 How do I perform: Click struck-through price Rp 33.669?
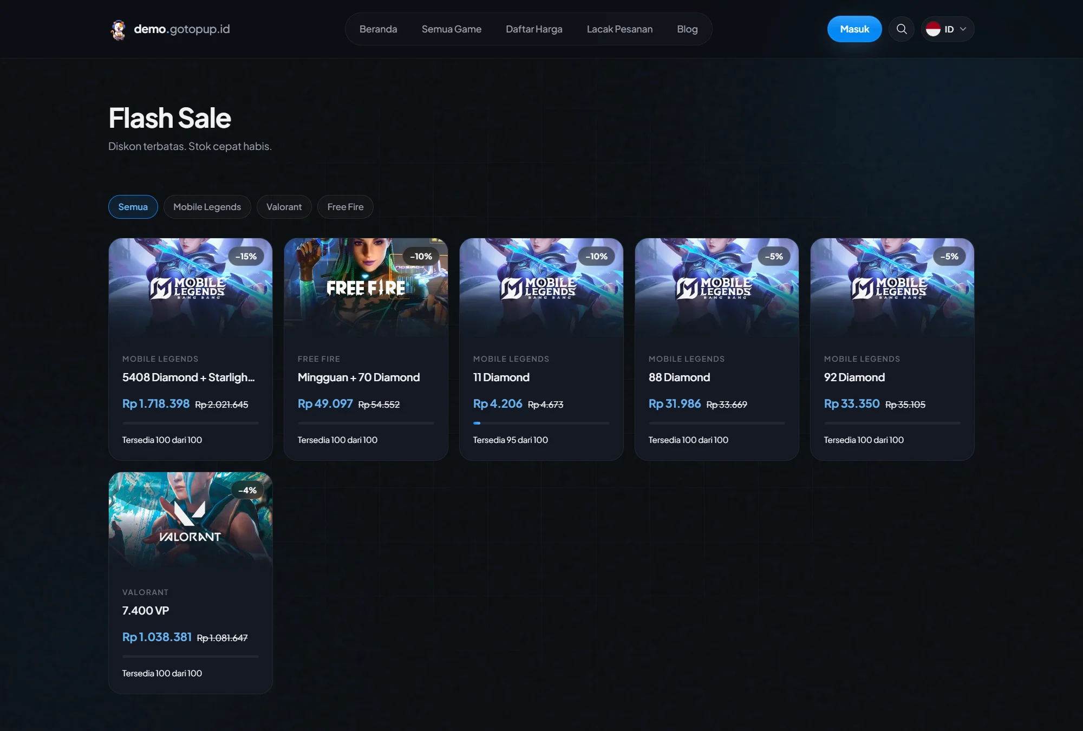point(727,404)
